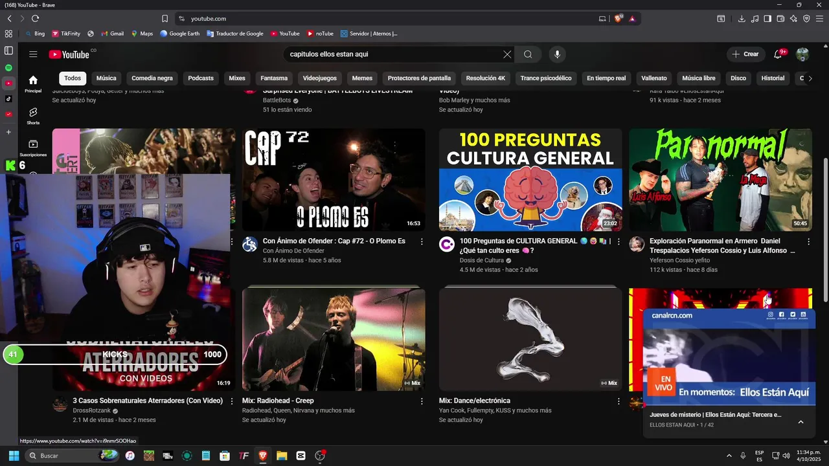Show more filter chips with right arrow
Viewport: 829px width, 466px height.
pos(810,78)
